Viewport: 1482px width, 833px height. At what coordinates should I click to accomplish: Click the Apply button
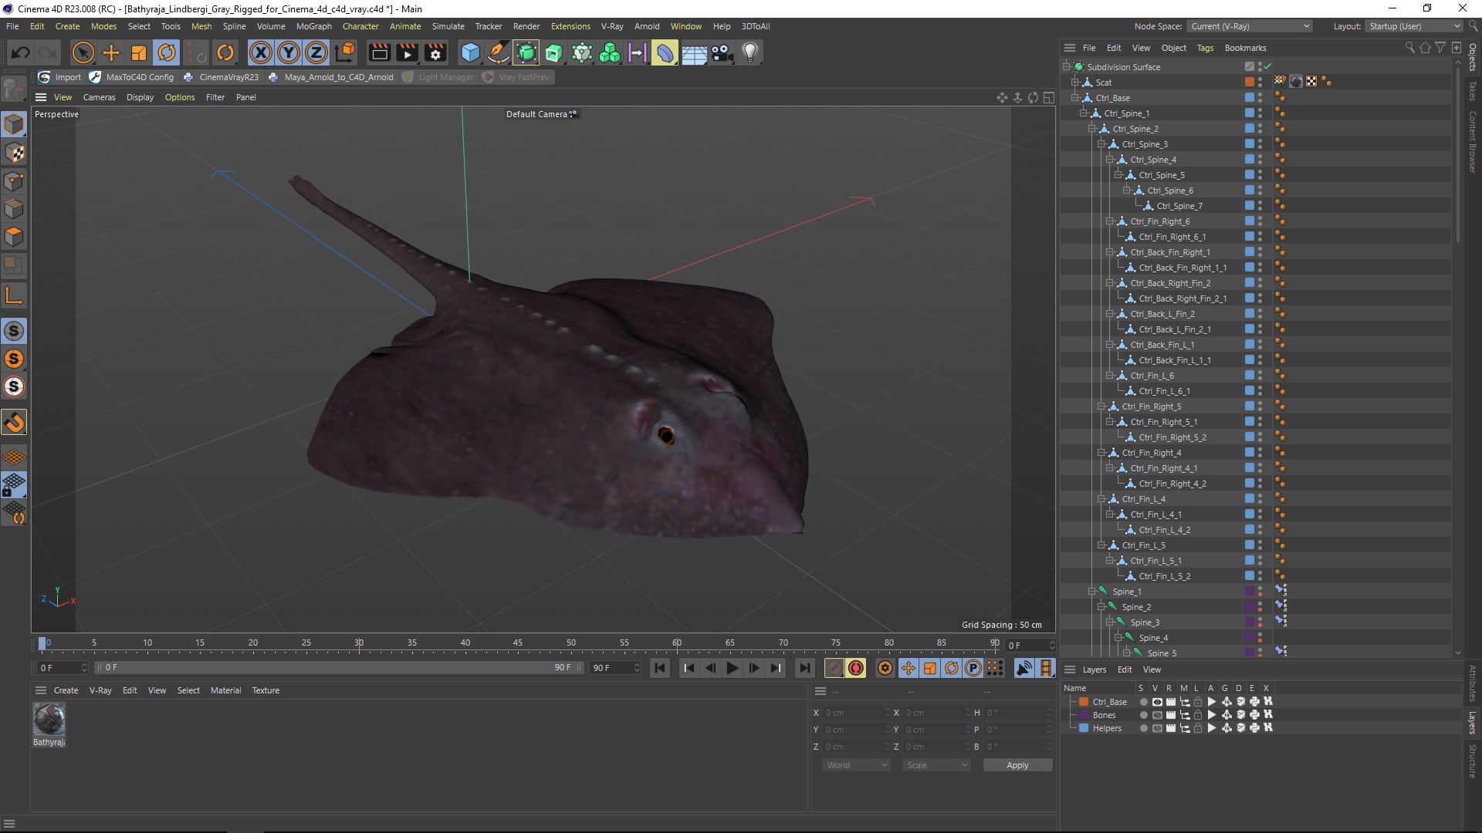coord(1017,765)
